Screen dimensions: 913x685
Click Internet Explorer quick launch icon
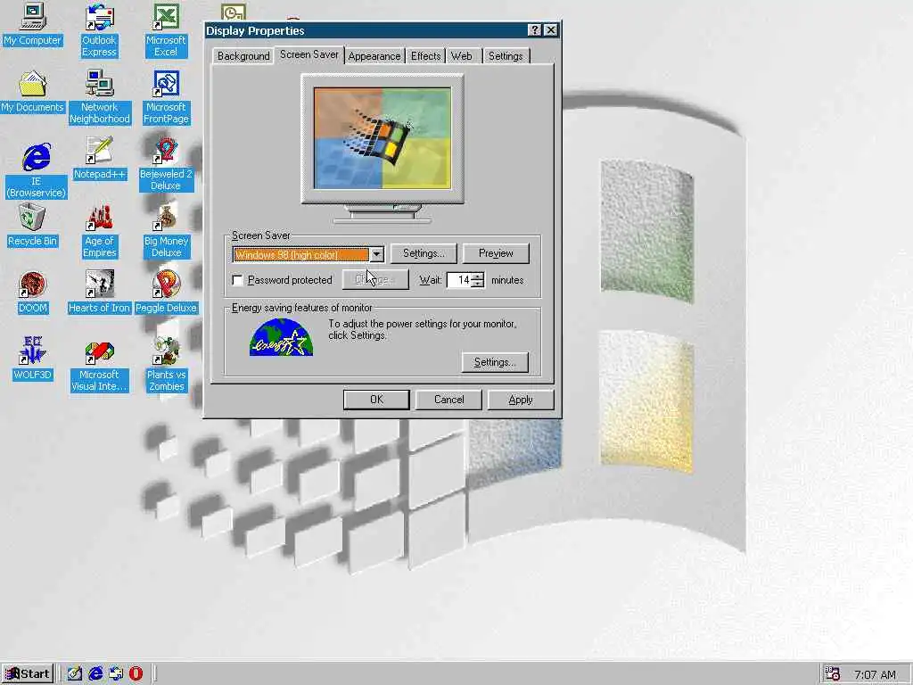[x=95, y=673]
